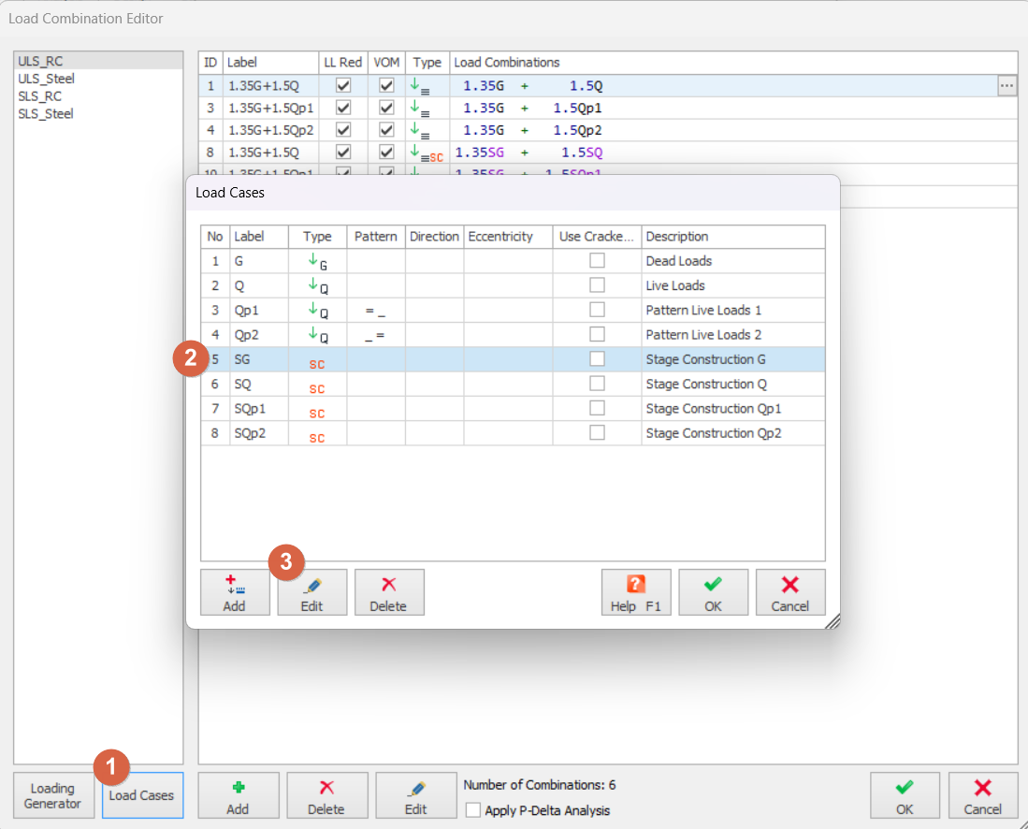Viewport: 1028px width, 829px height.
Task: Click the Load Cases button
Action: [142, 796]
